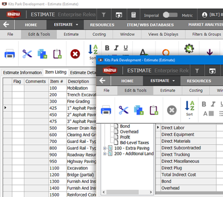This screenshot has height=197, width=223.
Task: Open RESOURCES tab in front window
Action: (x=199, y=81)
